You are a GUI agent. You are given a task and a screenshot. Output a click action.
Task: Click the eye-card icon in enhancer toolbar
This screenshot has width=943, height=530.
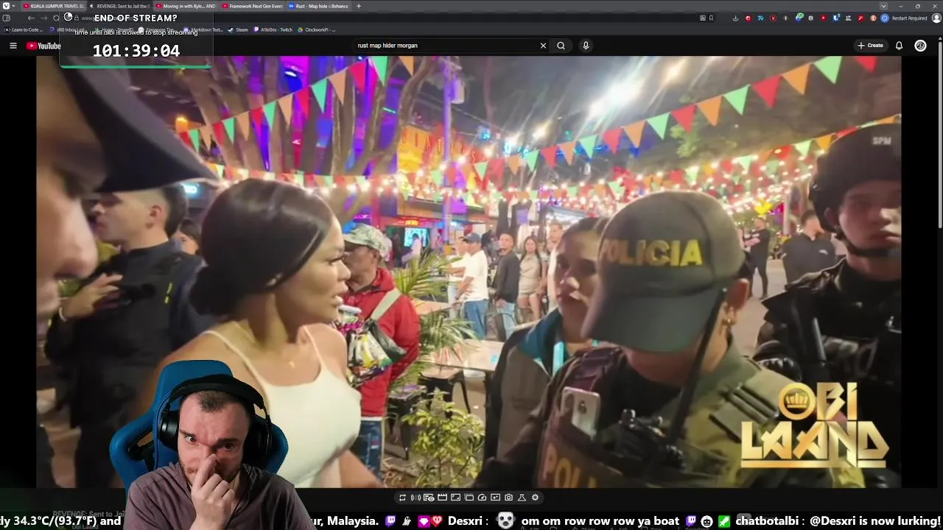(x=429, y=498)
